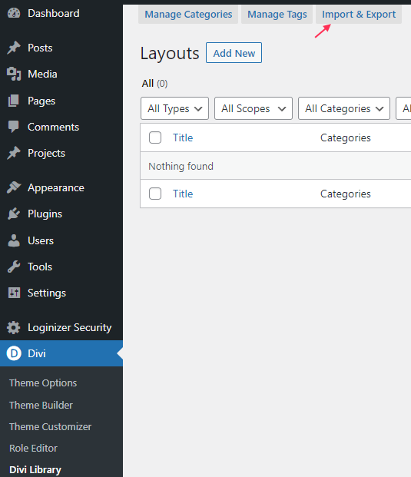This screenshot has height=477, width=411.
Task: Click the Users person icon
Action: [14, 240]
